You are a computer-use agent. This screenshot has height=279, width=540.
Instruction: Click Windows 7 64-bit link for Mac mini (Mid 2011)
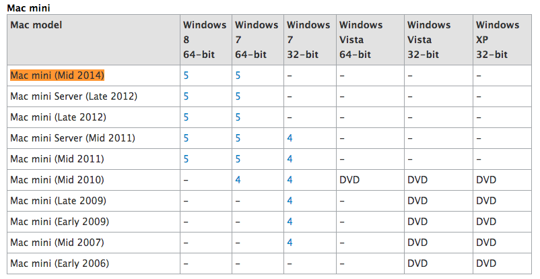[x=238, y=159]
